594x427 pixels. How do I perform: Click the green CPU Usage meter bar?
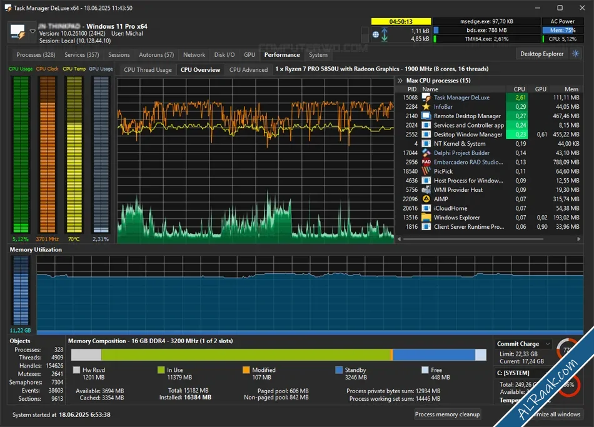point(21,154)
